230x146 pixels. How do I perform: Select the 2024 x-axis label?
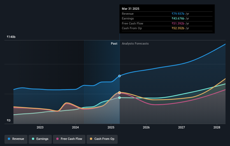click(75, 127)
